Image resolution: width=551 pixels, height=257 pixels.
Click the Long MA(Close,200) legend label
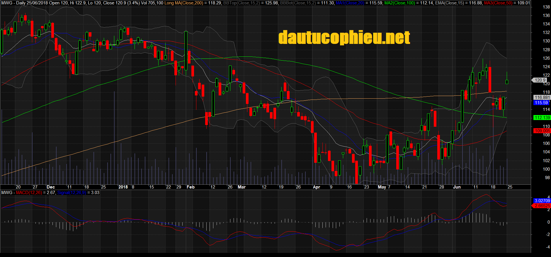tap(184, 3)
